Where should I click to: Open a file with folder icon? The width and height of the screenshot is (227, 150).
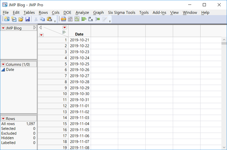21,19
